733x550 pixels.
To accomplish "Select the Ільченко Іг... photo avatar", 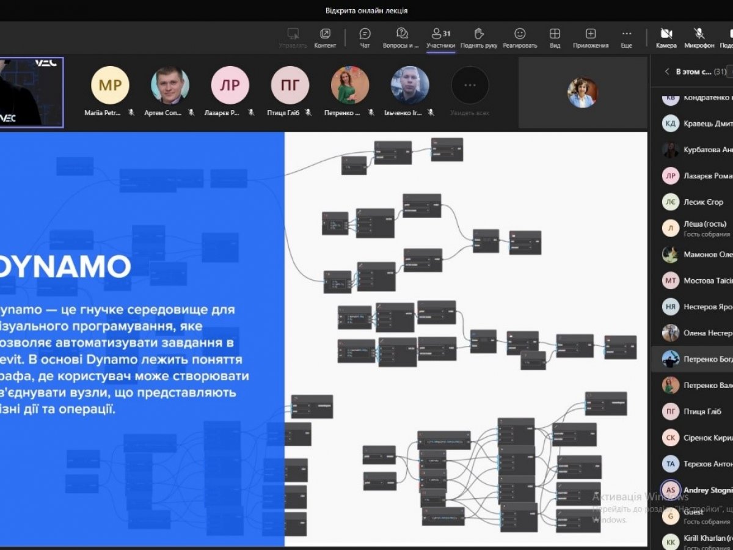I will (410, 85).
